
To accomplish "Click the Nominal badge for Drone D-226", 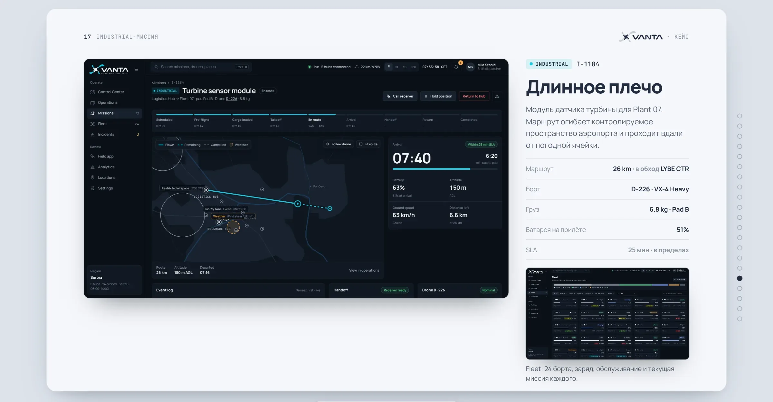I will point(488,290).
